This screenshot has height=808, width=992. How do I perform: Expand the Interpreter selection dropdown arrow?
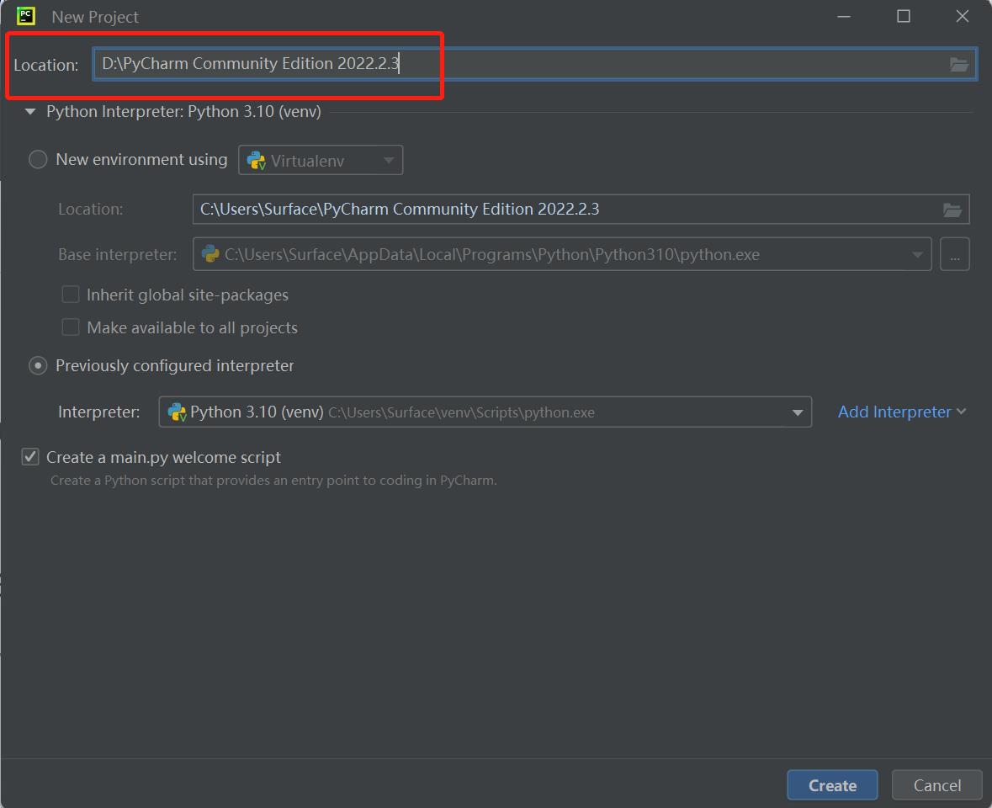(797, 412)
